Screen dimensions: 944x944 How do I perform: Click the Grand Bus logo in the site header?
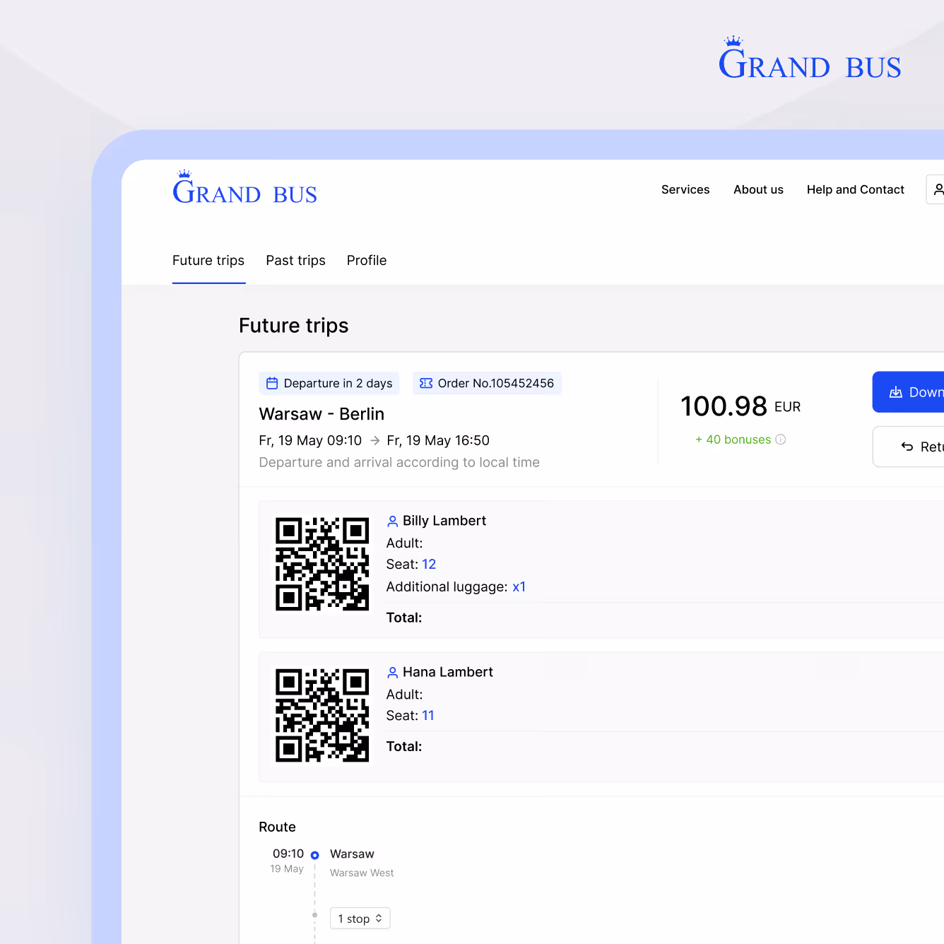244,188
